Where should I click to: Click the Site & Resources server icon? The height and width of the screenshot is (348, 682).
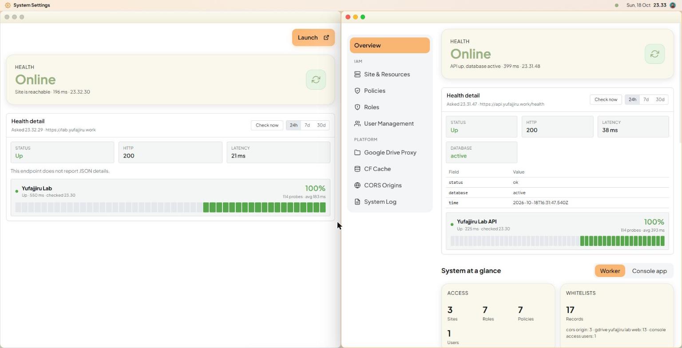pyautogui.click(x=357, y=74)
